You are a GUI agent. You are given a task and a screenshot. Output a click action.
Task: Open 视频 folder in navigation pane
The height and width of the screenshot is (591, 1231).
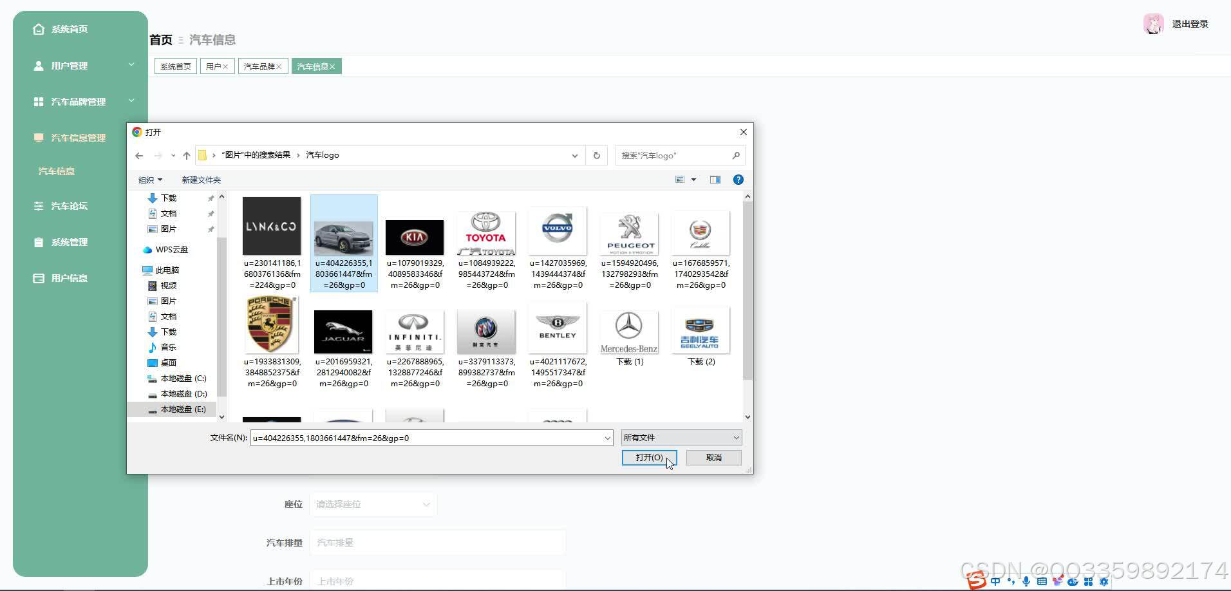(x=162, y=286)
